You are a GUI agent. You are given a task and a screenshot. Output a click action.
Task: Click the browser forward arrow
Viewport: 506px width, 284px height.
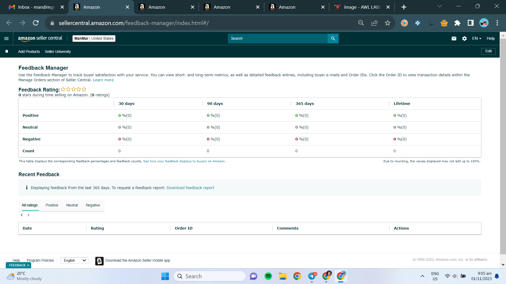[x=22, y=23]
